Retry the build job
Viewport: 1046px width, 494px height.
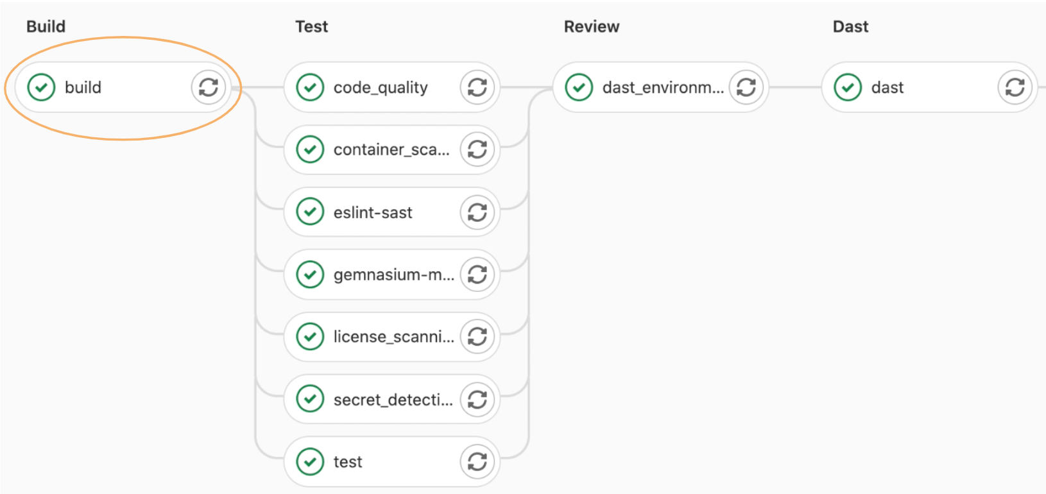tap(209, 87)
